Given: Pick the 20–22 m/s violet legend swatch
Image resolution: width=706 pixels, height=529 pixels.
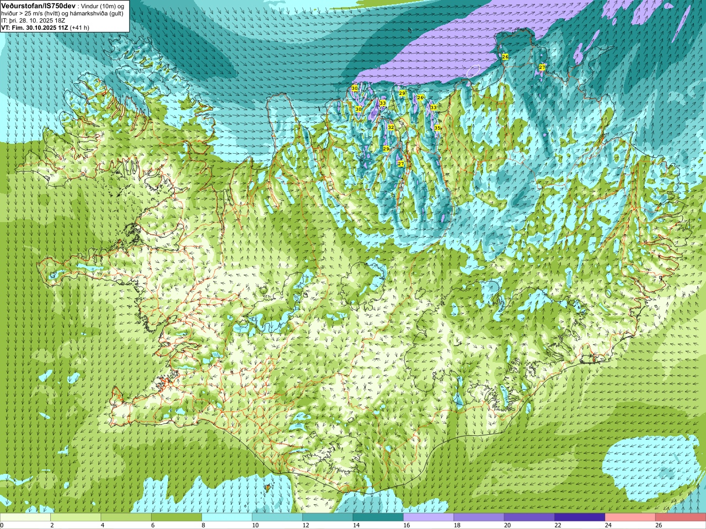Looking at the screenshot, I should 529,517.
